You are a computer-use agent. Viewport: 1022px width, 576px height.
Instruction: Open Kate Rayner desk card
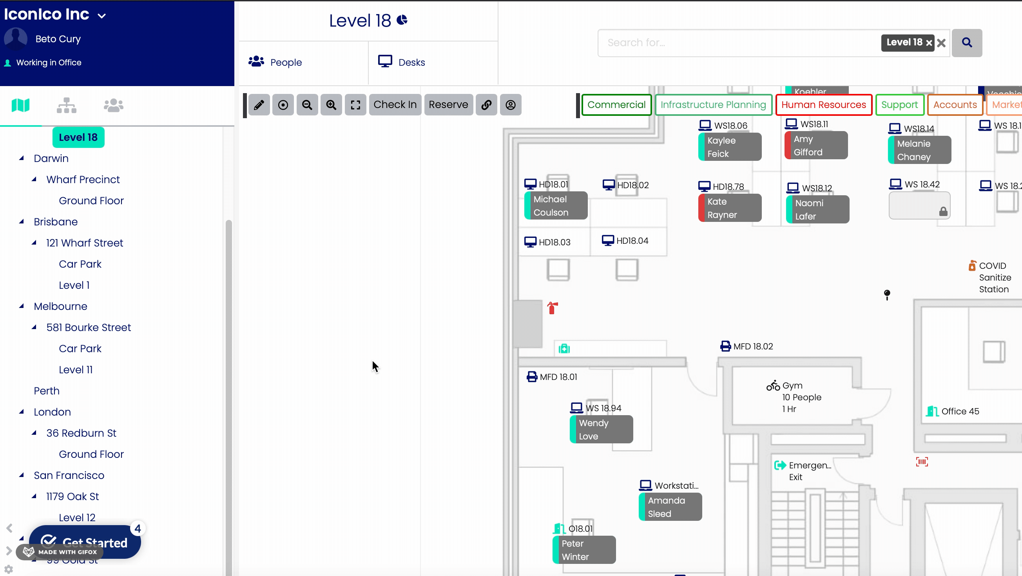tap(730, 207)
